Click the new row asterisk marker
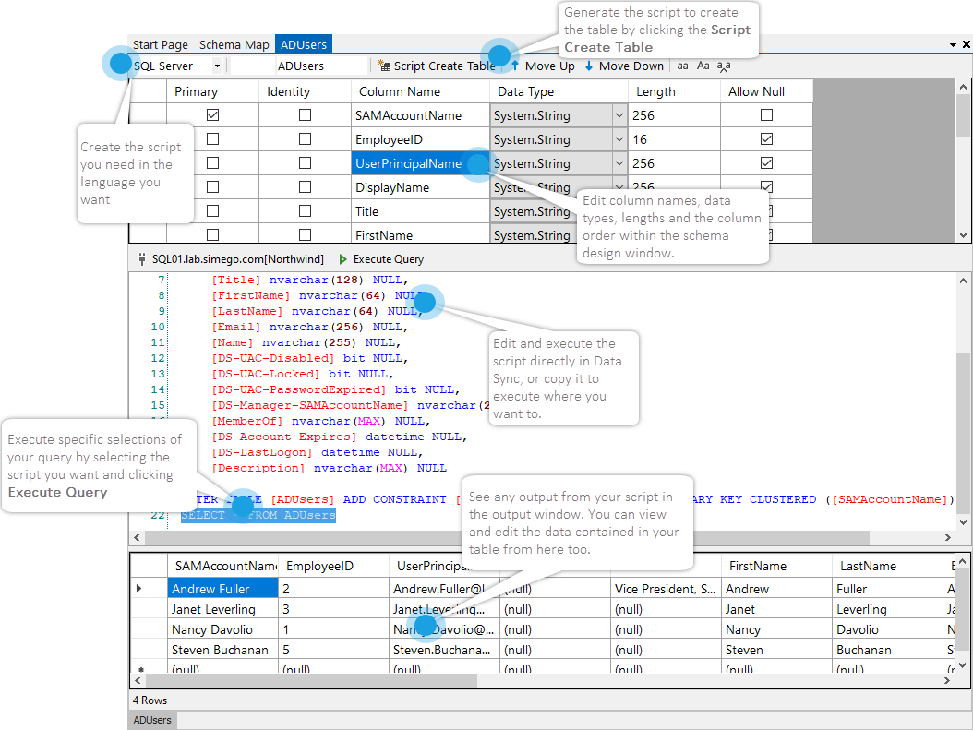The height and width of the screenshot is (730, 973). pos(141,669)
